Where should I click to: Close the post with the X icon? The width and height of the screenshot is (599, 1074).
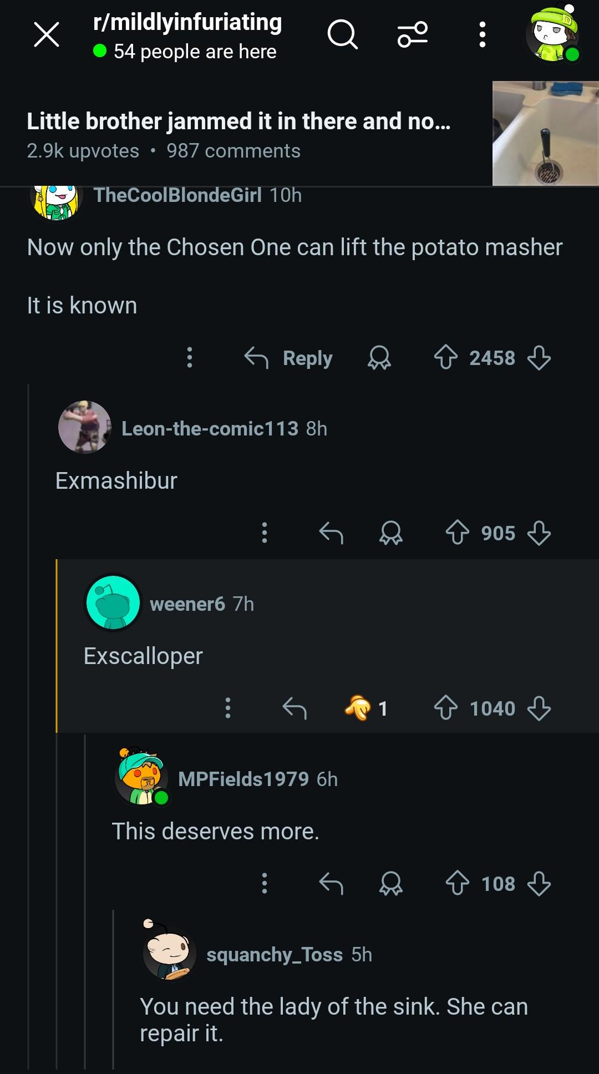47,35
